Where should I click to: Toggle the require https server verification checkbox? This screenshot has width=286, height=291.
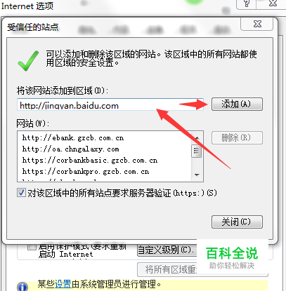tap(21, 193)
